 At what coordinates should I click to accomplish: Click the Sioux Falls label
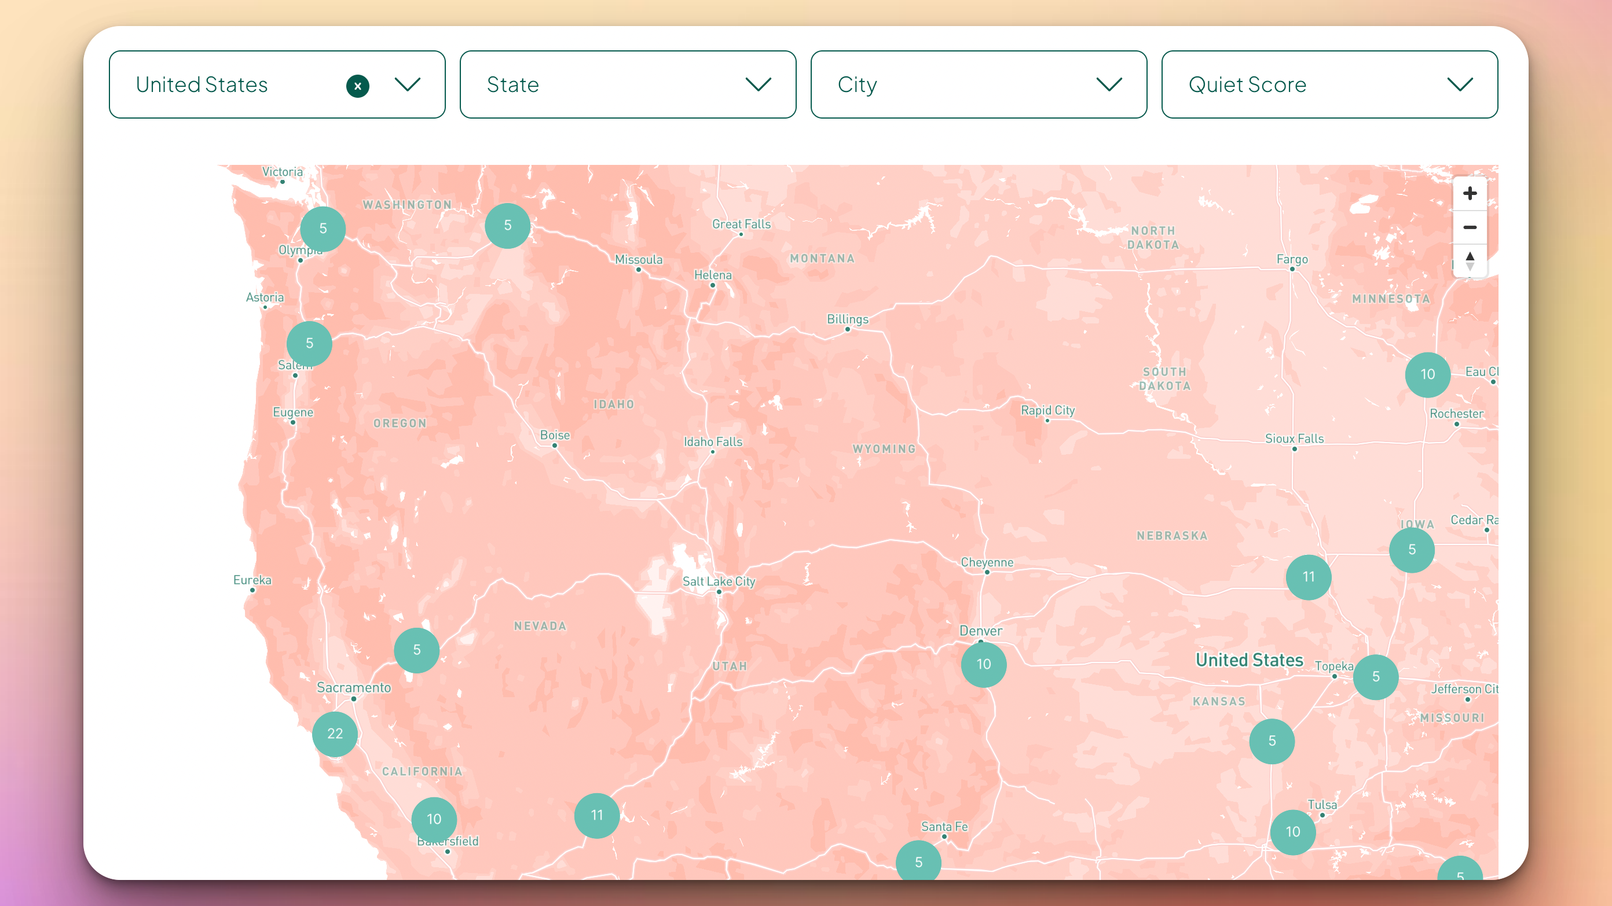pyautogui.click(x=1294, y=439)
